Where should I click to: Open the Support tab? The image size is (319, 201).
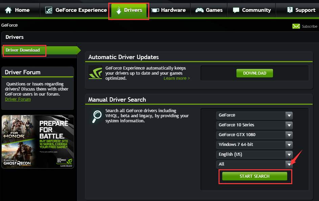click(298, 10)
